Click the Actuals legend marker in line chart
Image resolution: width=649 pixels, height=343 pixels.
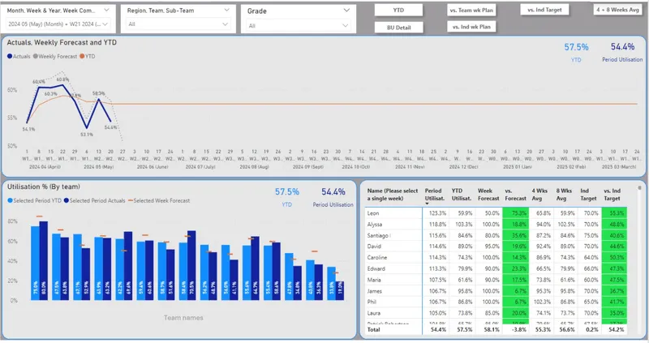point(10,56)
